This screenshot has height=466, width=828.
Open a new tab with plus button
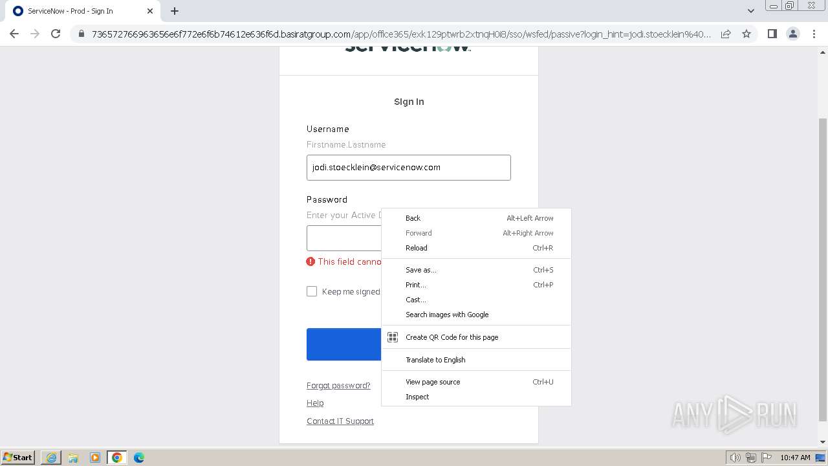[175, 11]
